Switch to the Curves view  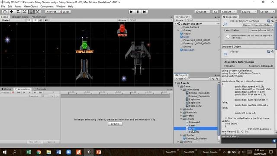(x=51, y=142)
